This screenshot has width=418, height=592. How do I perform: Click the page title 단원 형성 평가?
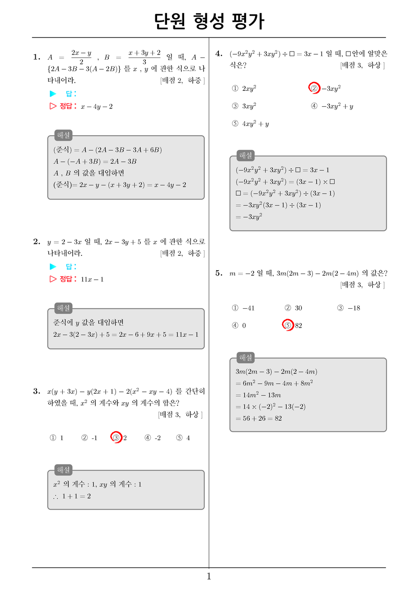[x=209, y=21]
